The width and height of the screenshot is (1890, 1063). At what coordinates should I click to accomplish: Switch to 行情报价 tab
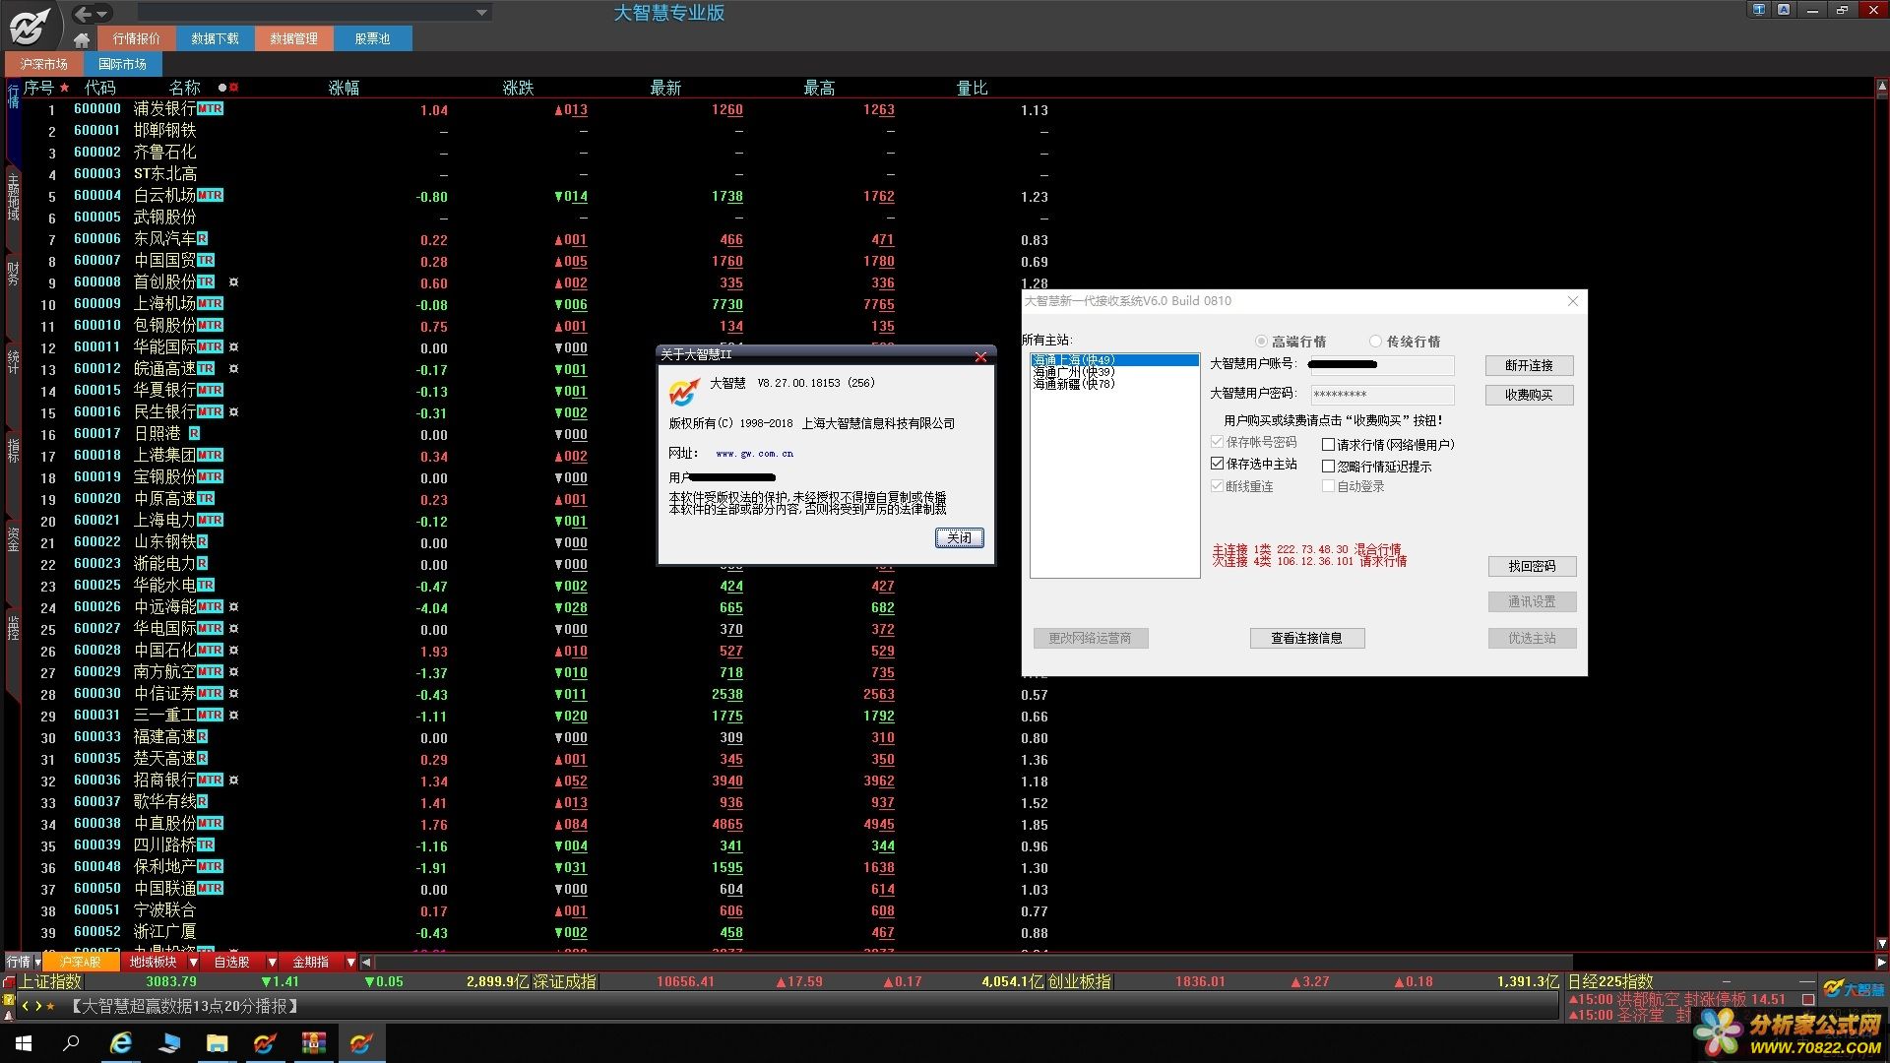137,38
